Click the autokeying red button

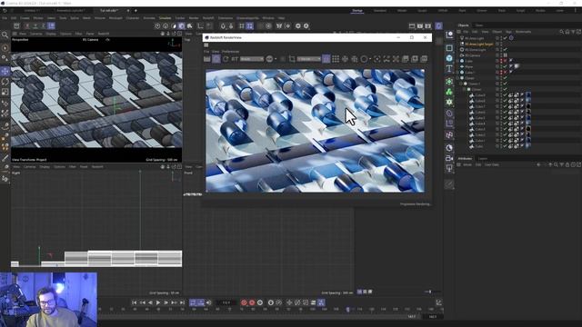tap(252, 302)
